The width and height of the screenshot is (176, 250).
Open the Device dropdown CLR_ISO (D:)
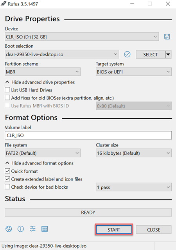tap(82, 37)
